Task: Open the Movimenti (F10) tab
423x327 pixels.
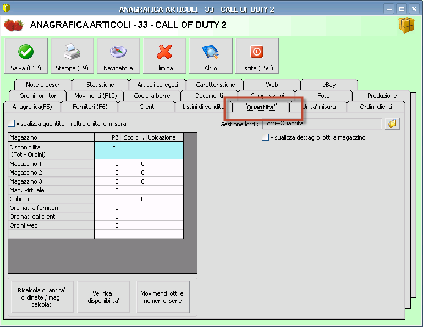Action: 96,96
